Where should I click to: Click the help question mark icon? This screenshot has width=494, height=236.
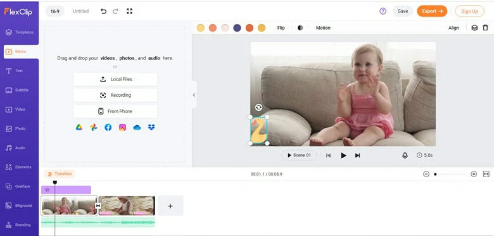tap(383, 11)
